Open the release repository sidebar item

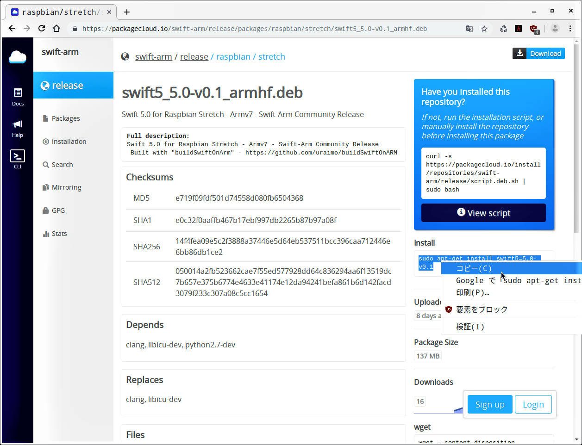click(73, 85)
